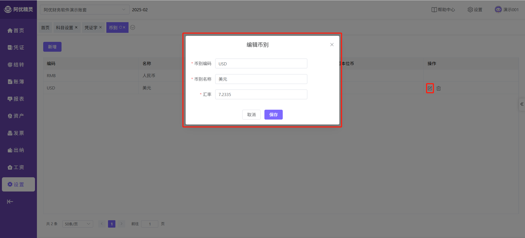
Task: Click the edit icon in USD row
Action: pyautogui.click(x=430, y=88)
